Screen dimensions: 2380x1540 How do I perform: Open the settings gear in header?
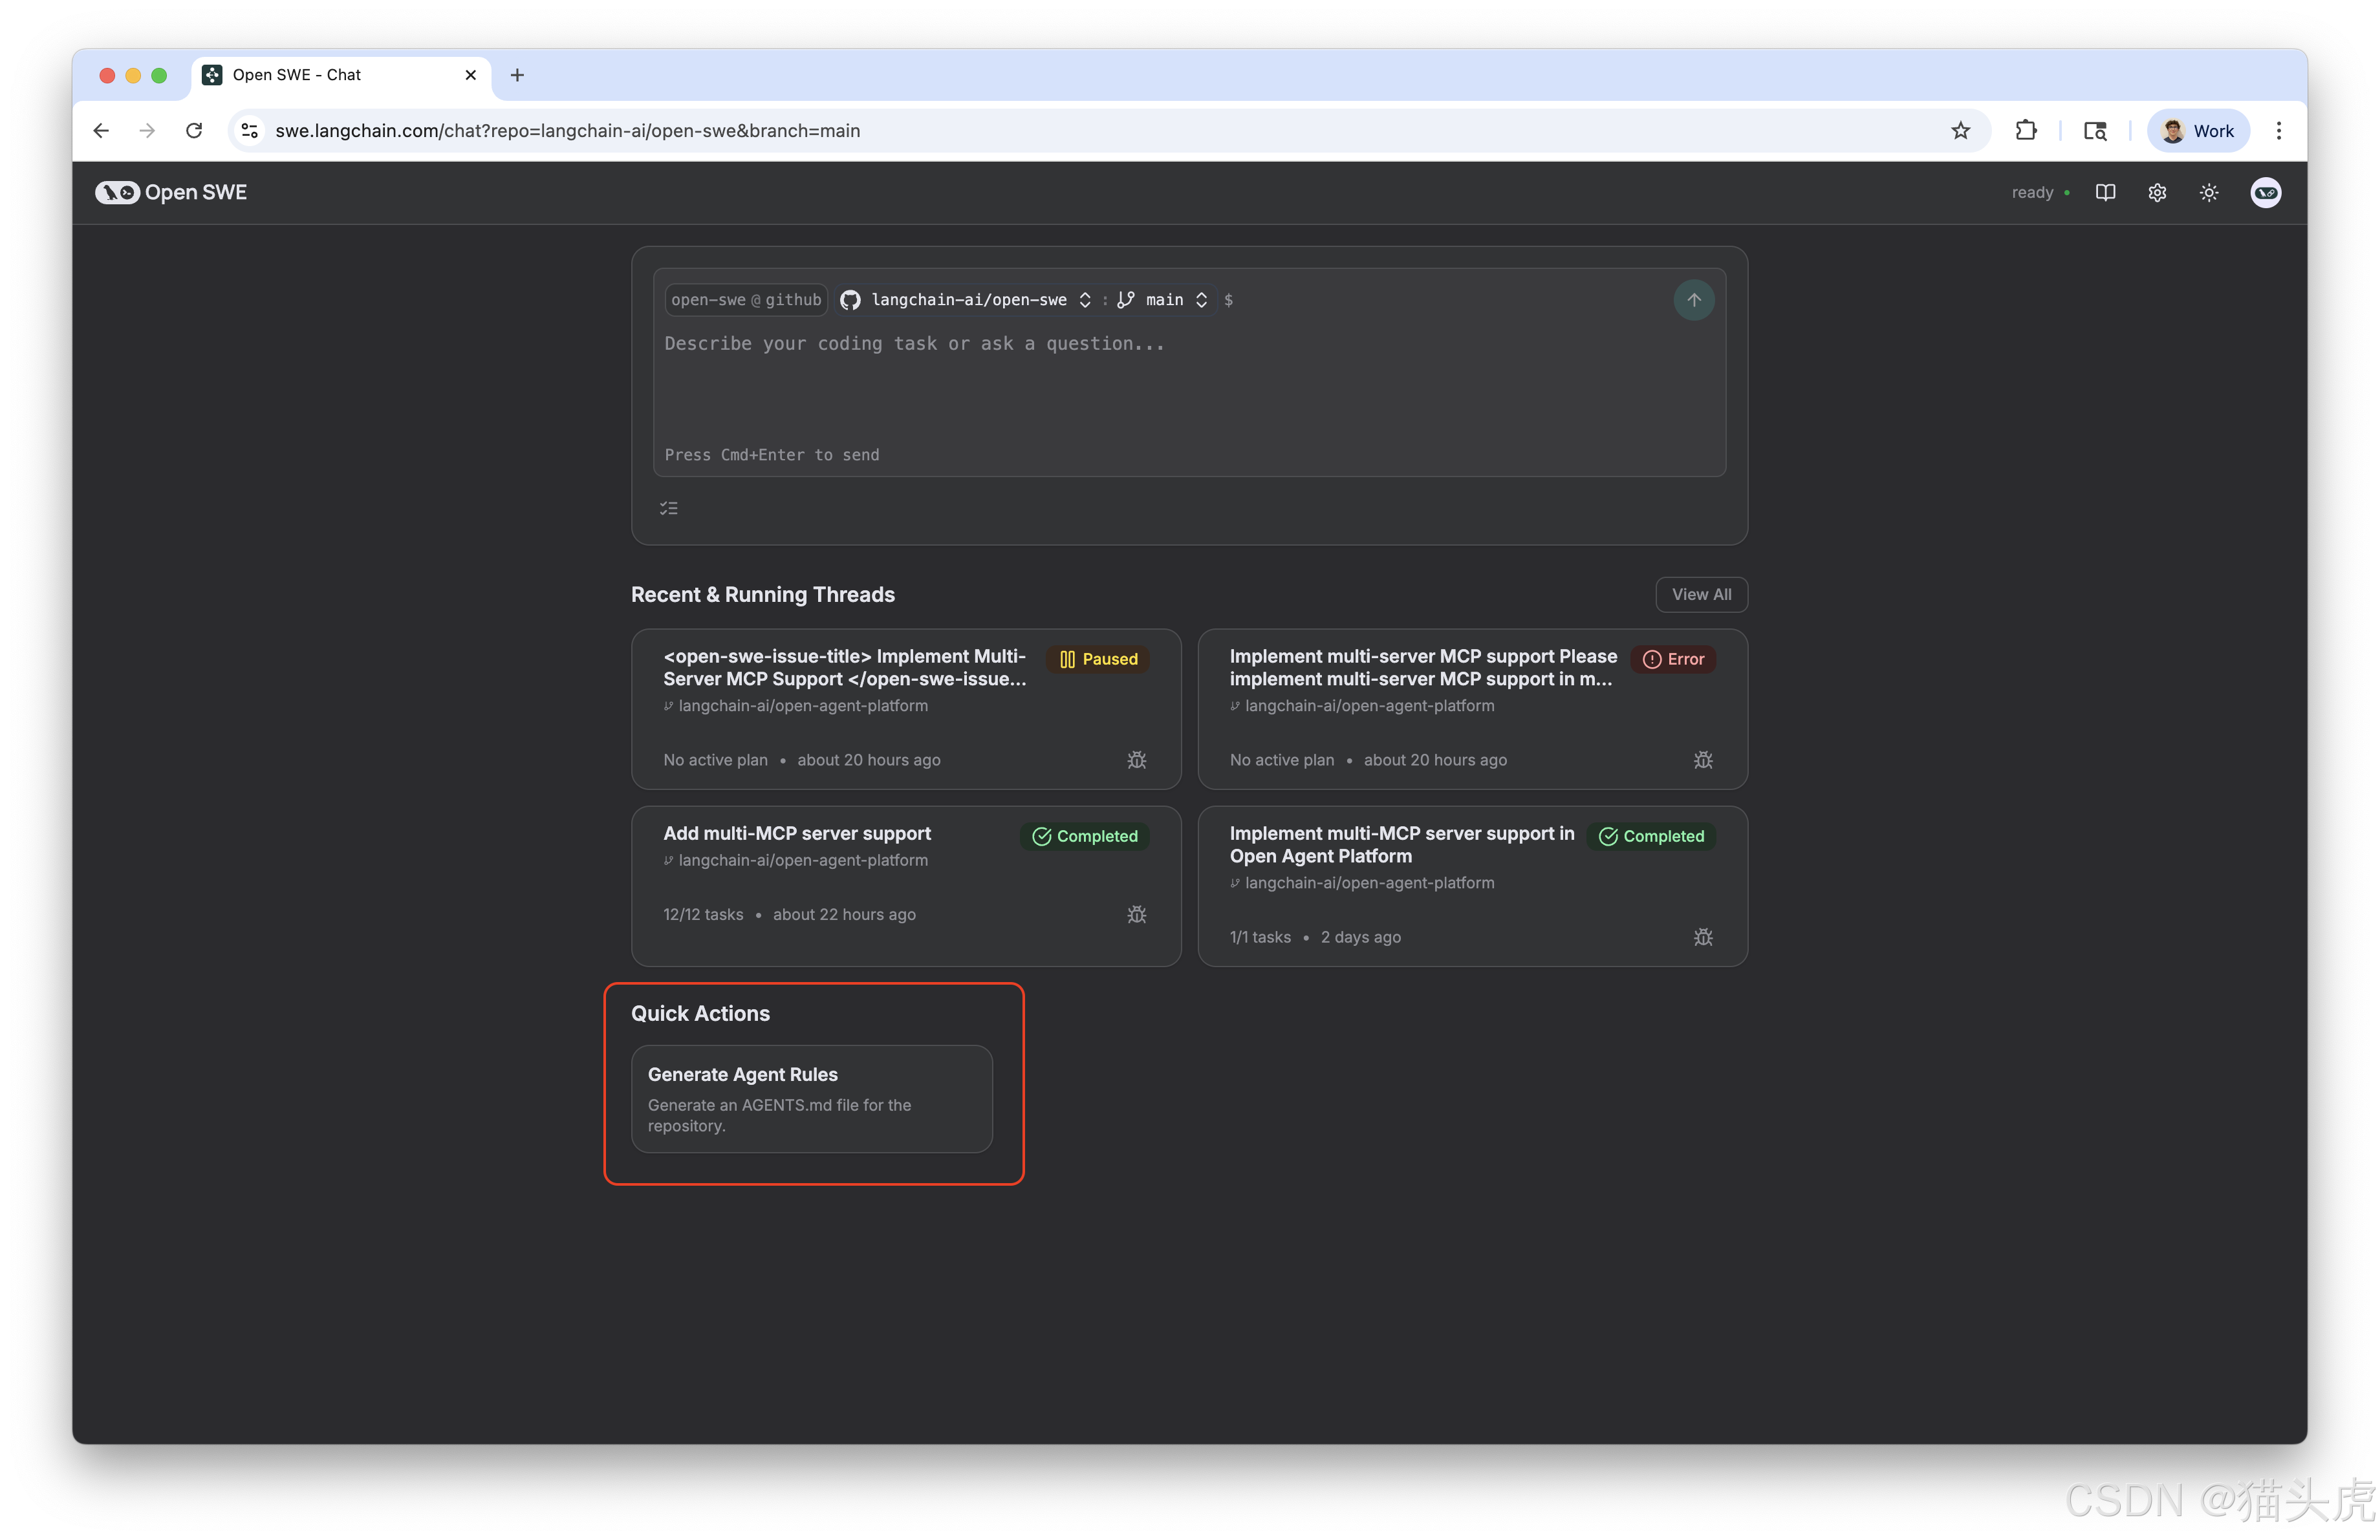2157,193
